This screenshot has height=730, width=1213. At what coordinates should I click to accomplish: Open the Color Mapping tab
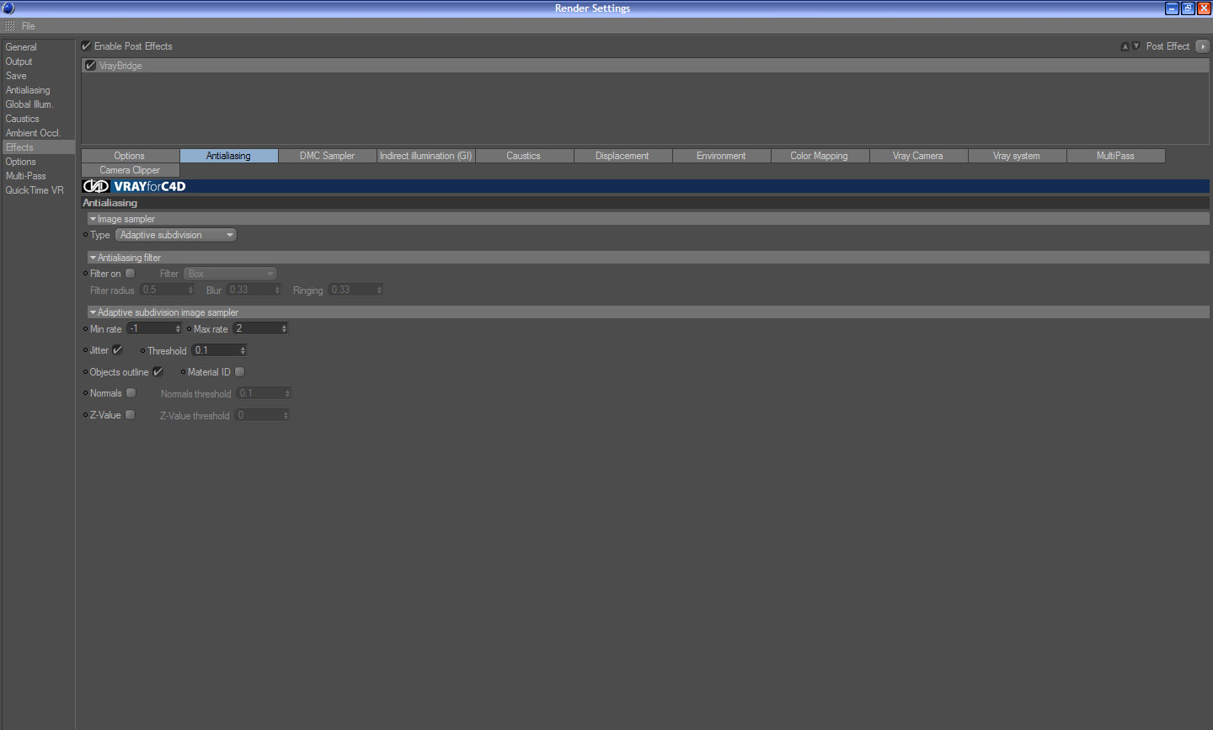point(819,156)
